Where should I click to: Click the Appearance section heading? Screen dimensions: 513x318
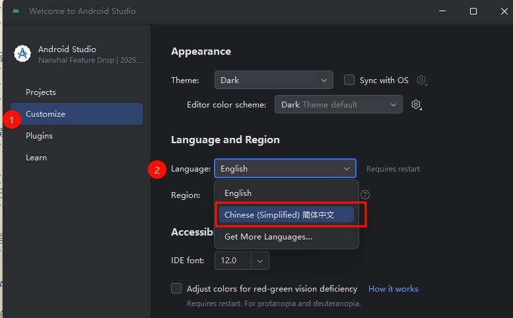[x=201, y=51]
